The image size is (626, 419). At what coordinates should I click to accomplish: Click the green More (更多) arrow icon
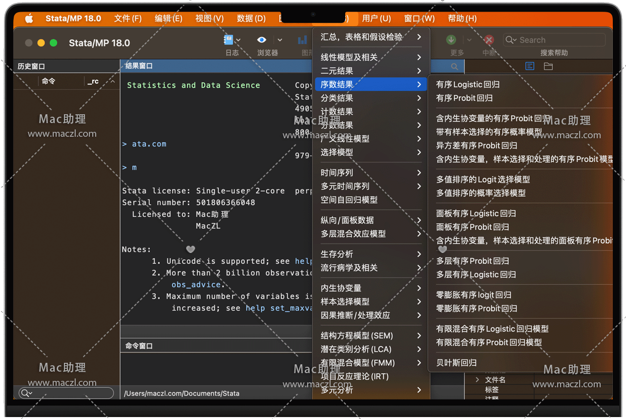tap(451, 40)
